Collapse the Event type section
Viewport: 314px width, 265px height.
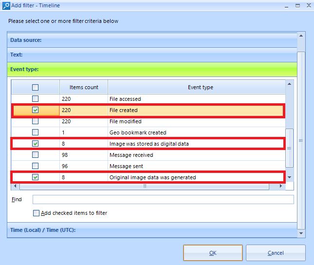(x=152, y=69)
